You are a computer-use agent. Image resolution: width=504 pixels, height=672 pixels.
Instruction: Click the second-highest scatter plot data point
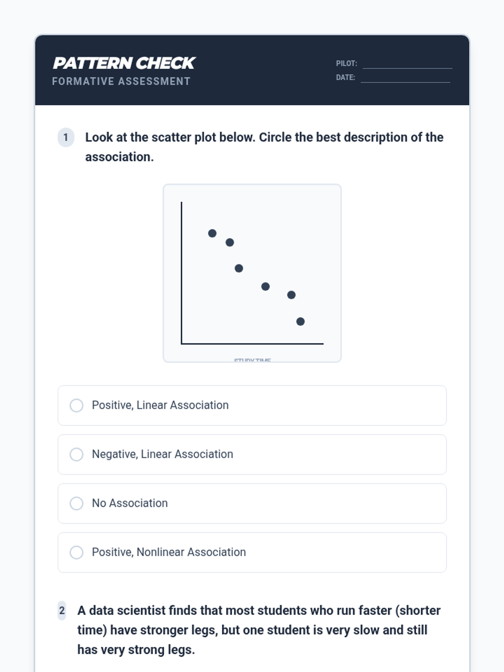tap(230, 242)
